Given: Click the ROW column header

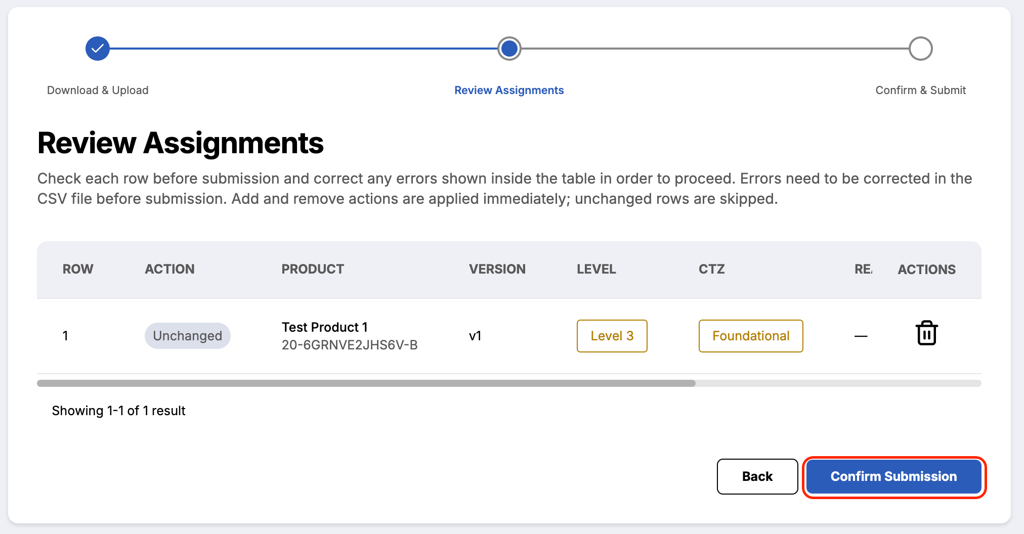Looking at the screenshot, I should (x=78, y=269).
